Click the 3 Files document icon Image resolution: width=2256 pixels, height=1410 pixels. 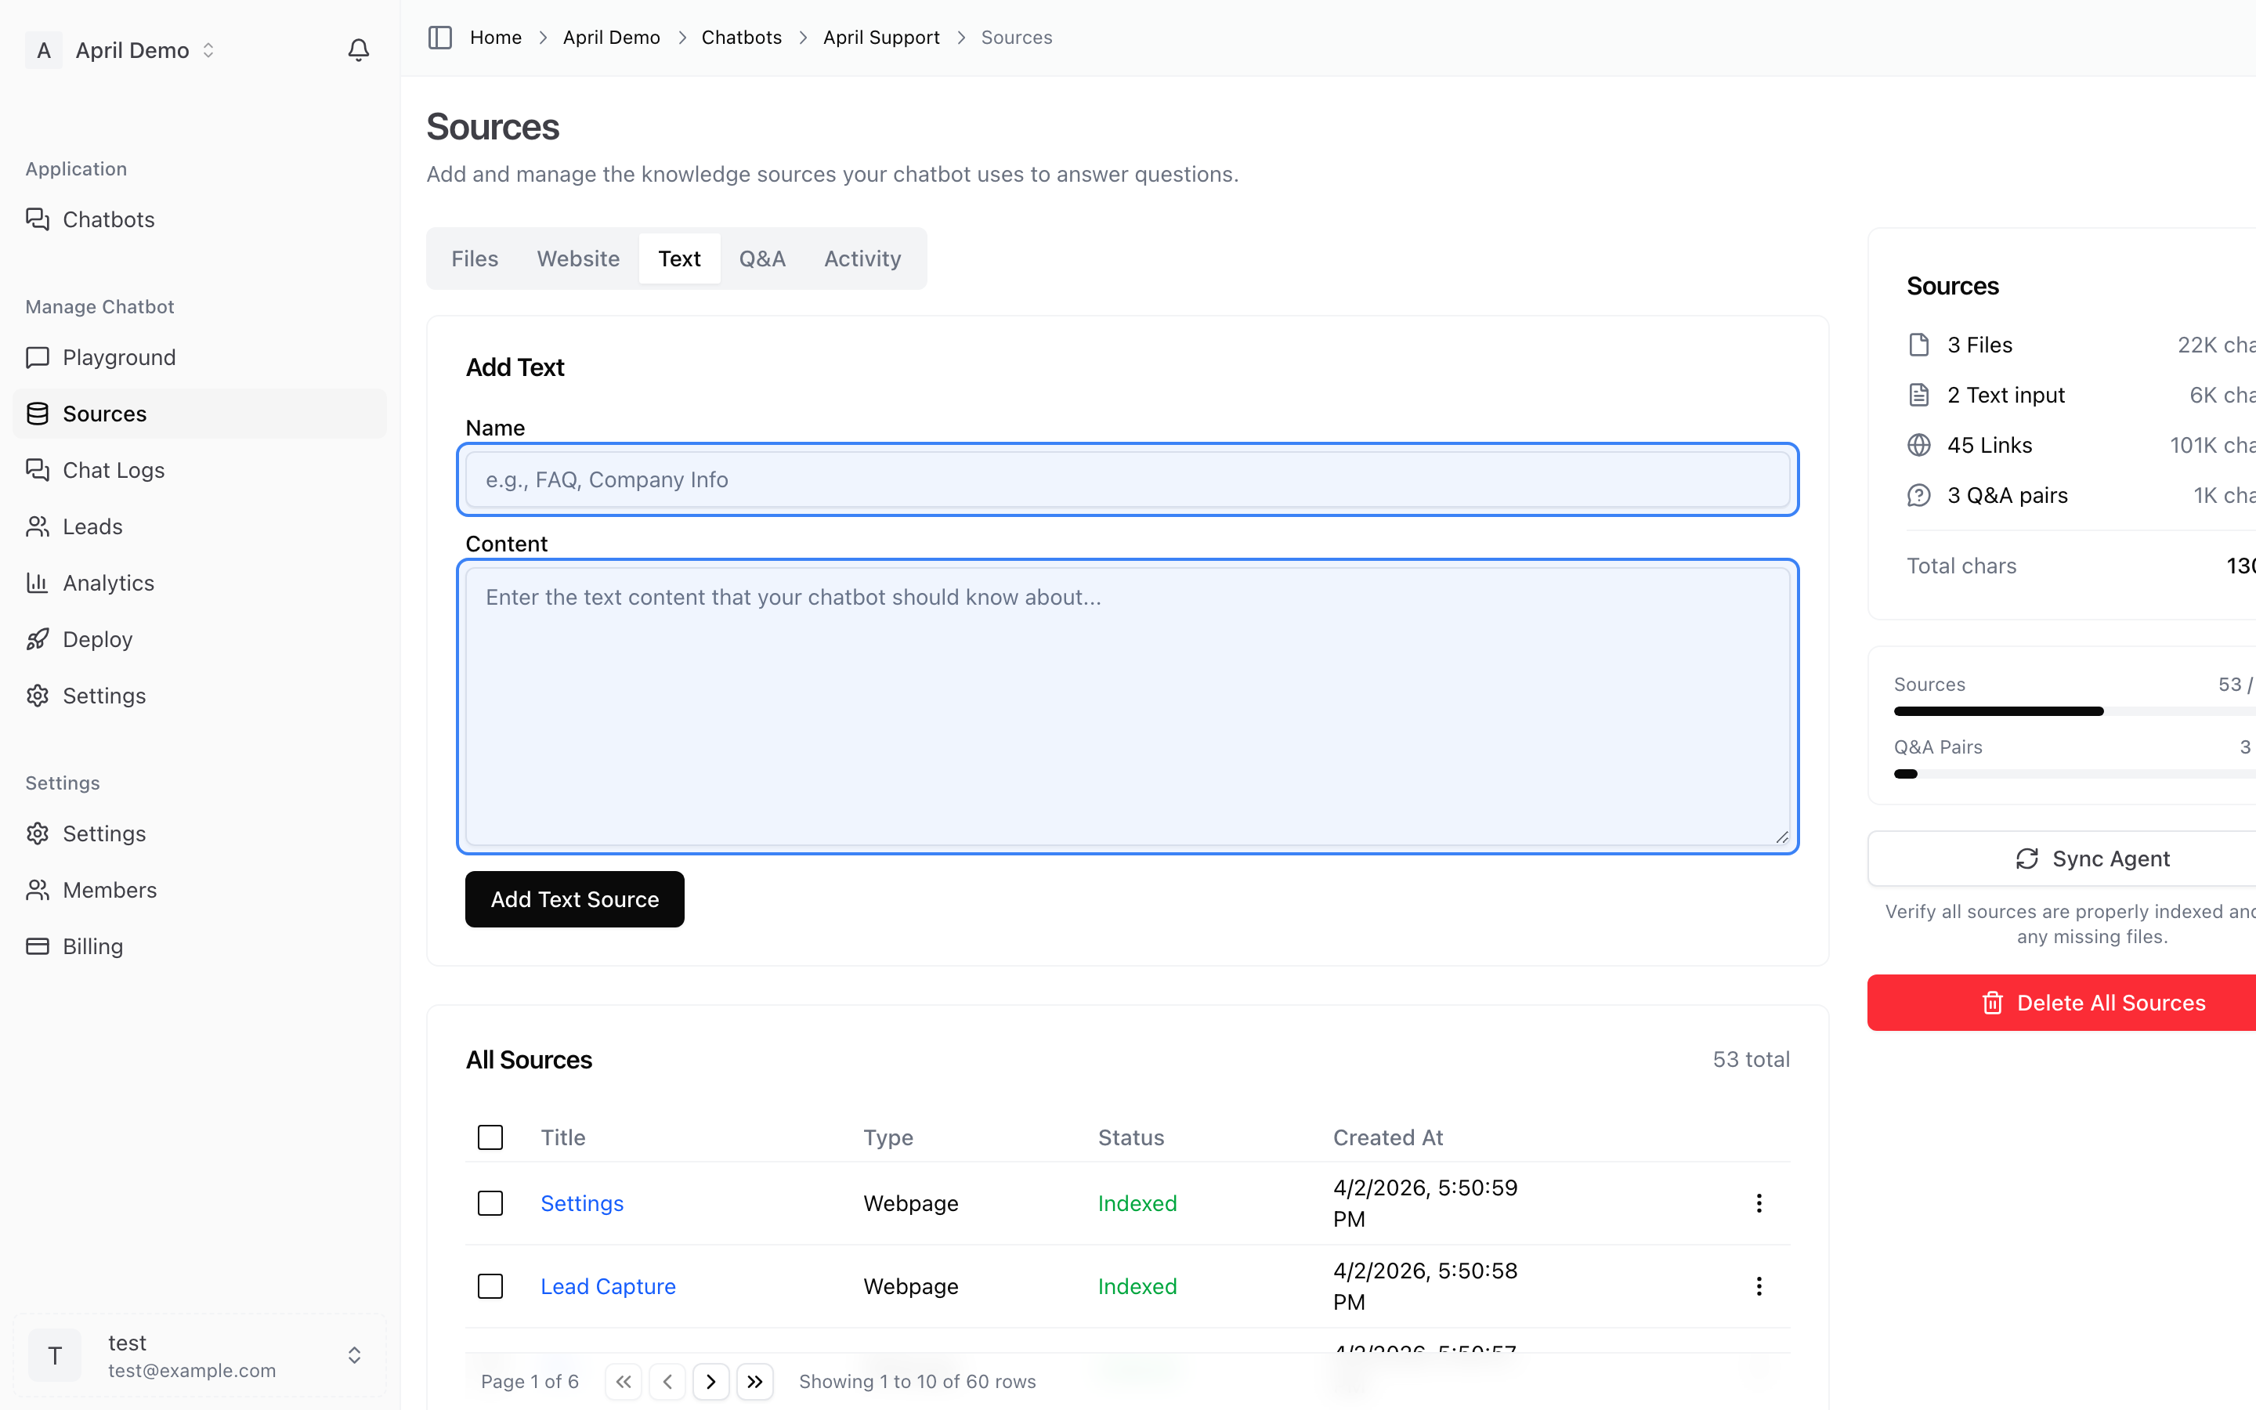click(1918, 345)
